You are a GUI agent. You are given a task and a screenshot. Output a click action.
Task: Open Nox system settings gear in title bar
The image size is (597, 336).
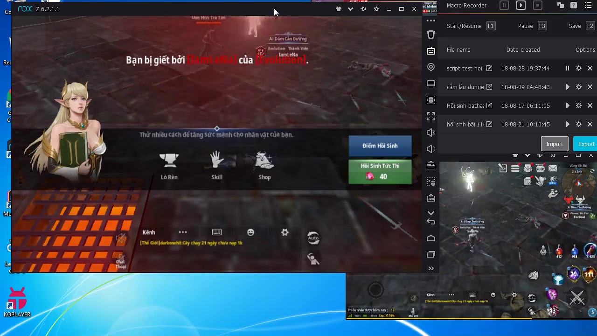point(376,9)
